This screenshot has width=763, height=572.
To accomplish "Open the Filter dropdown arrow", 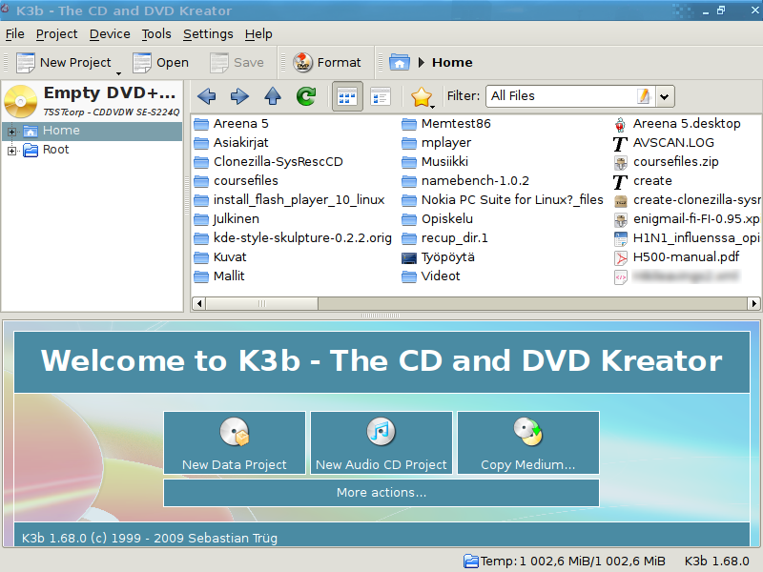I will [664, 96].
